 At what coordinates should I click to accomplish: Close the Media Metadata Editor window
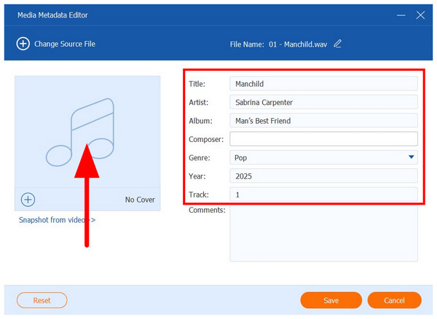coord(420,15)
